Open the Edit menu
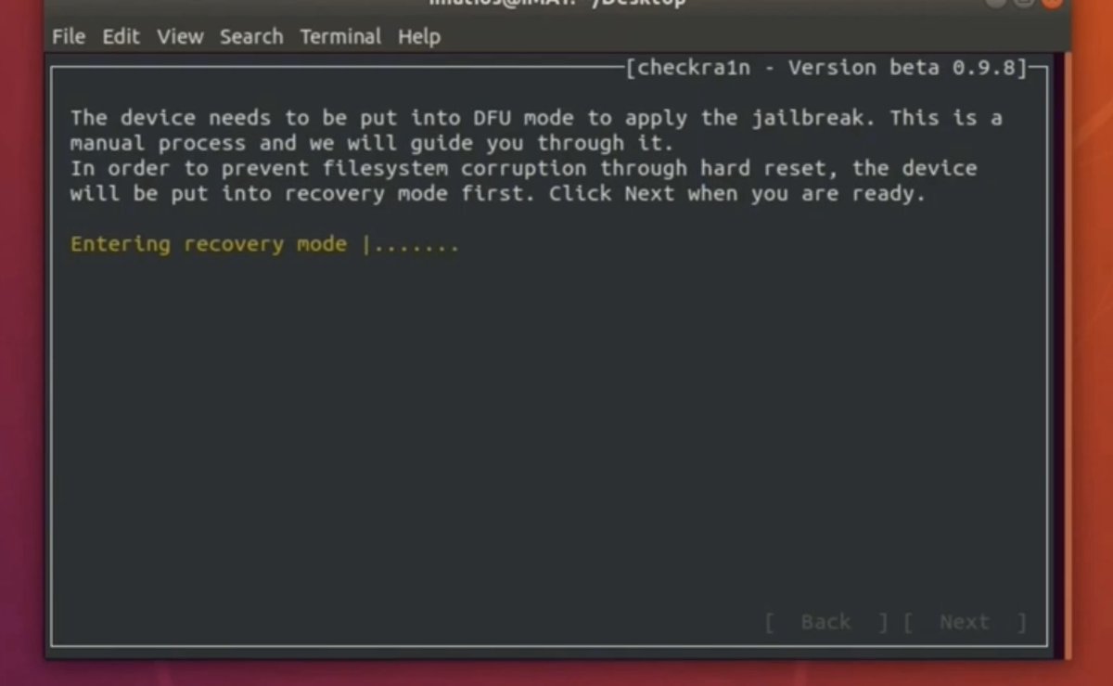 point(121,37)
